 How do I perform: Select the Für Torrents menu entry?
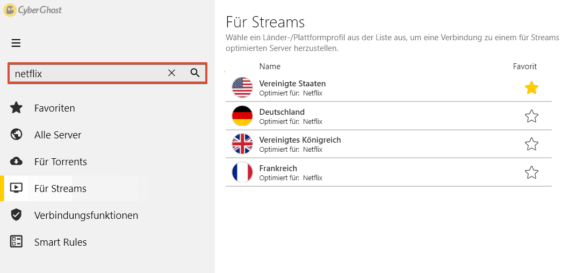[x=61, y=162]
